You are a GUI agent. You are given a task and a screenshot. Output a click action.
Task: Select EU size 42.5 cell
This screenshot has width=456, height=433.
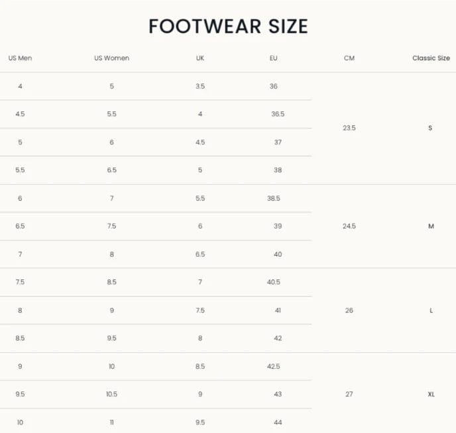click(x=274, y=367)
